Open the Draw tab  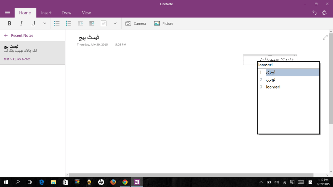[66, 13]
